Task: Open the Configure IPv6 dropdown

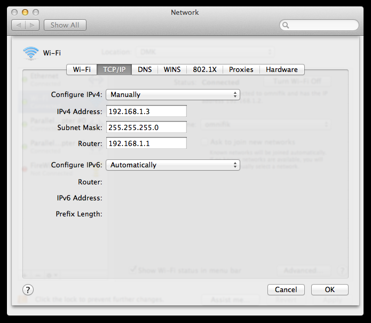Action: click(x=173, y=165)
